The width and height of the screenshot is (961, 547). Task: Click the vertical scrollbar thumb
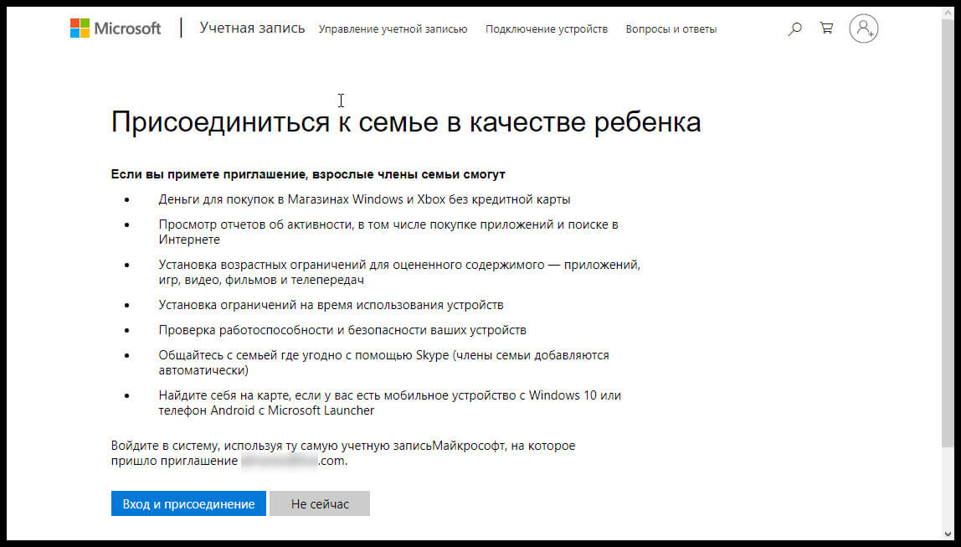pyautogui.click(x=948, y=233)
